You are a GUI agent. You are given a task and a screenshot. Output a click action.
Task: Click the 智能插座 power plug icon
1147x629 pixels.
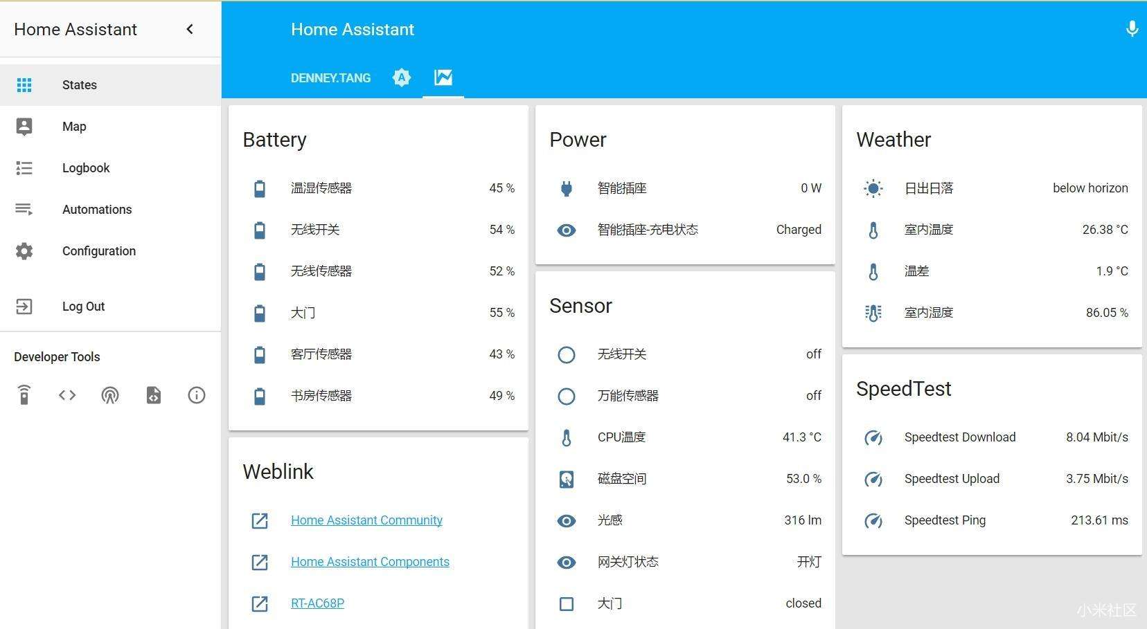[x=567, y=188]
